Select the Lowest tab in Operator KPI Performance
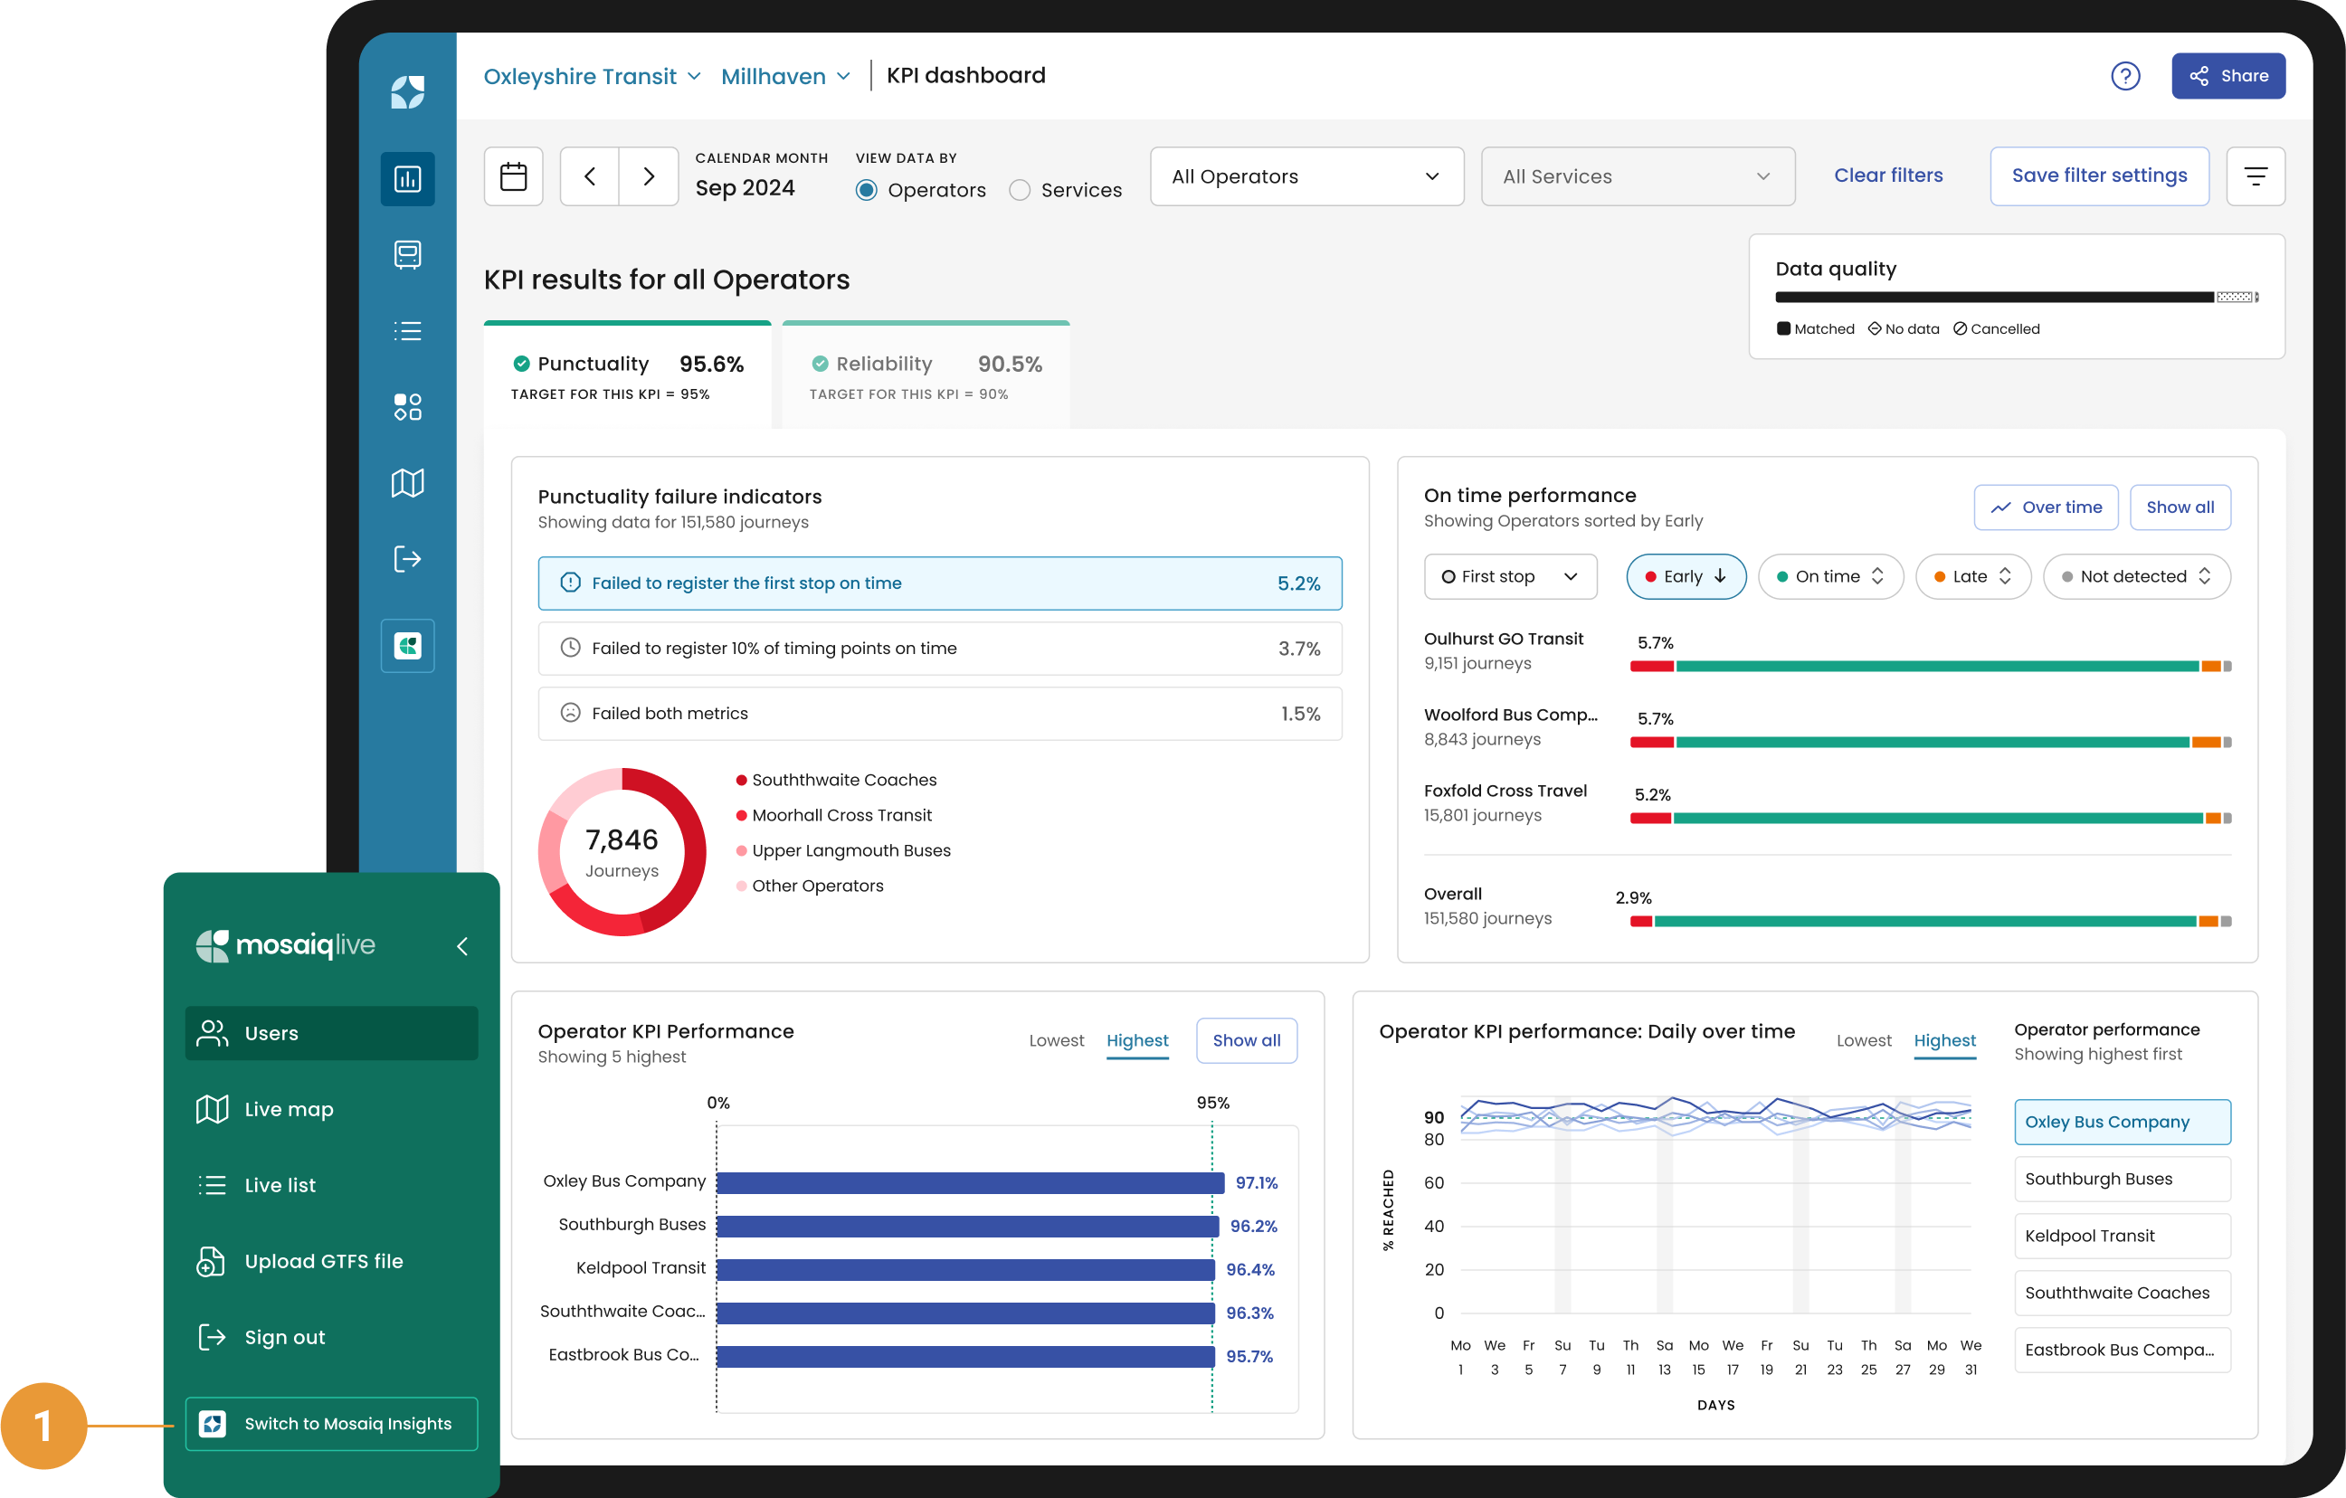Image resolution: width=2346 pixels, height=1498 pixels. (1057, 1040)
